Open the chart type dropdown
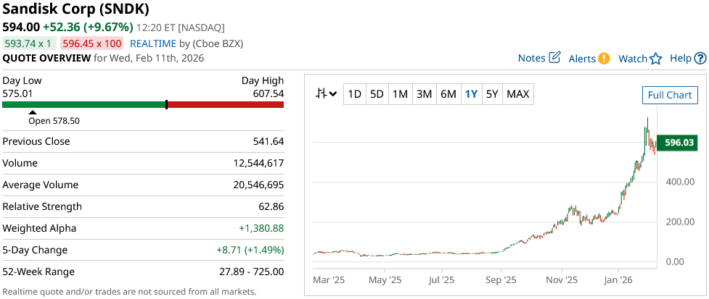This screenshot has width=709, height=299. pos(327,93)
